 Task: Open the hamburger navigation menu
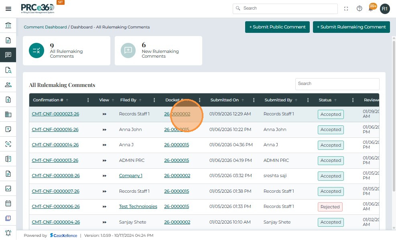click(8, 9)
